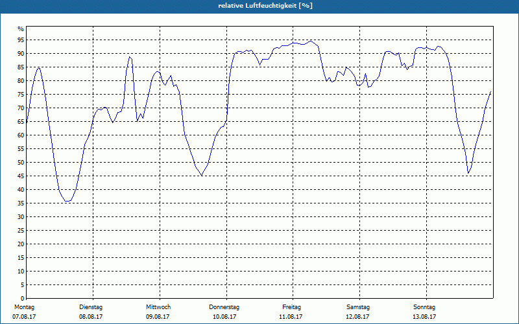Click the Friday humidity maximum near 95%

310,41
